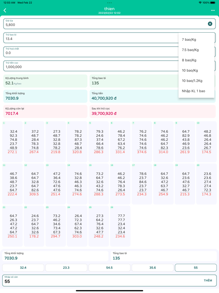Open weight column 8 totaling 314.0
The height and width of the screenshot is (293, 219).
(163, 142)
